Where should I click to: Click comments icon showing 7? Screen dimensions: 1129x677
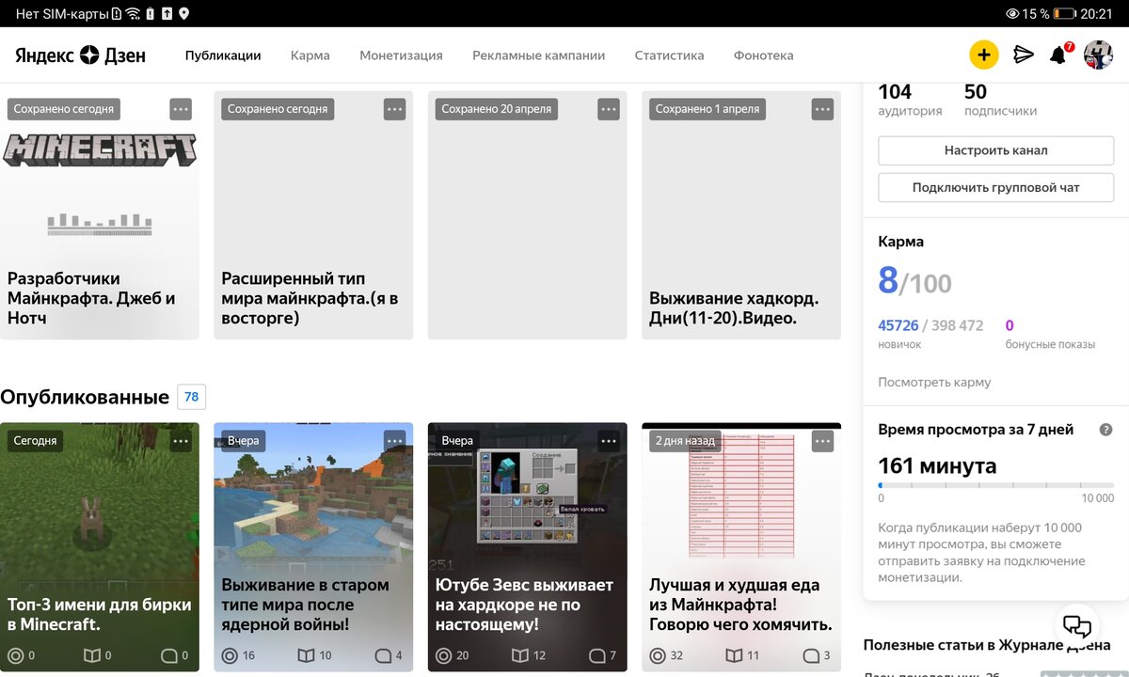(596, 655)
